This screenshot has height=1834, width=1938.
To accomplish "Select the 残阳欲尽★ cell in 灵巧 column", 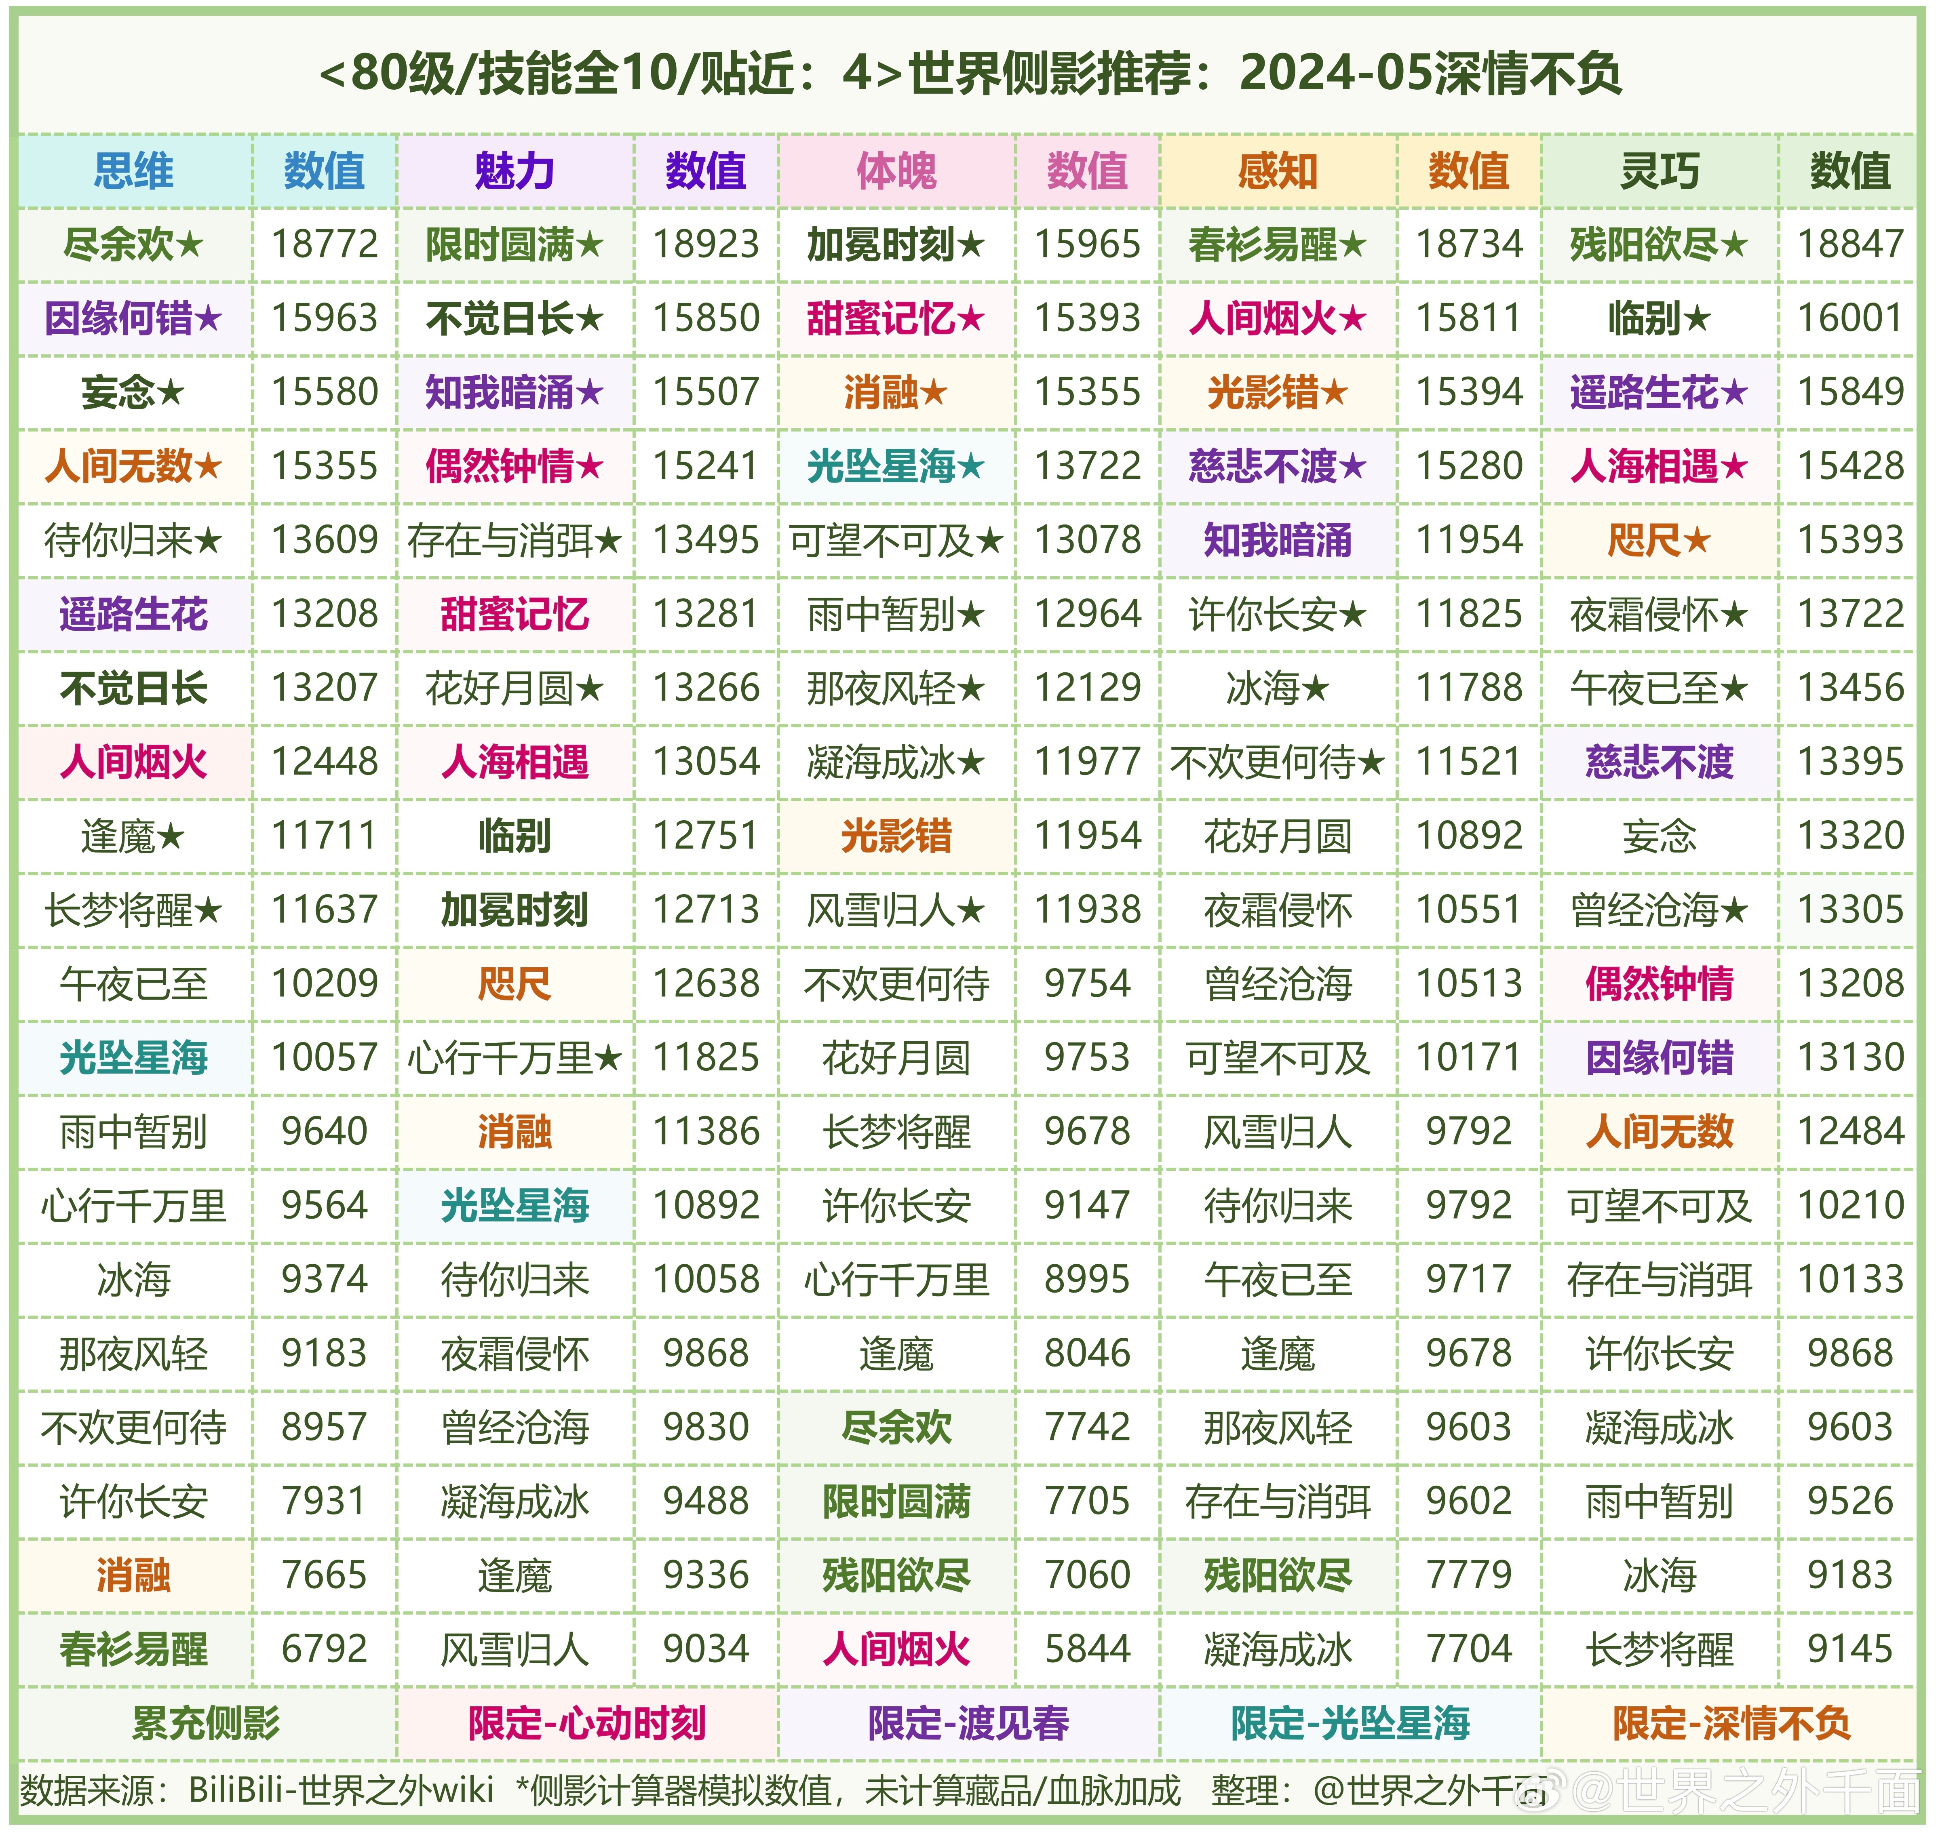I will tap(1660, 244).
